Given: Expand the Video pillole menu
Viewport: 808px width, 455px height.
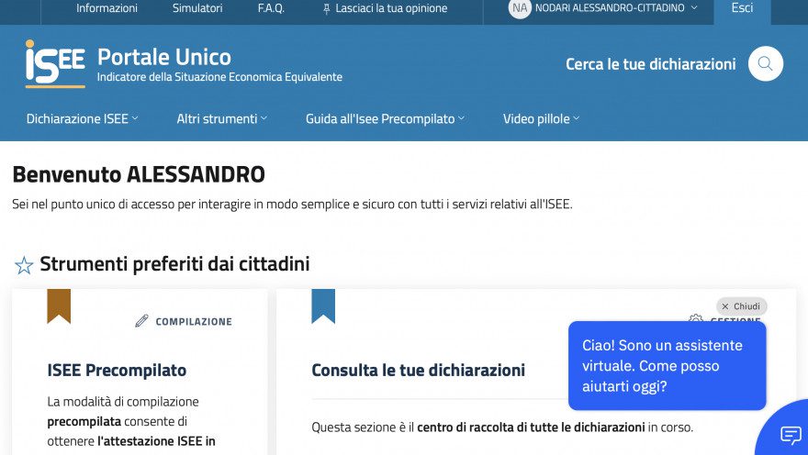Looking at the screenshot, I should (x=542, y=119).
